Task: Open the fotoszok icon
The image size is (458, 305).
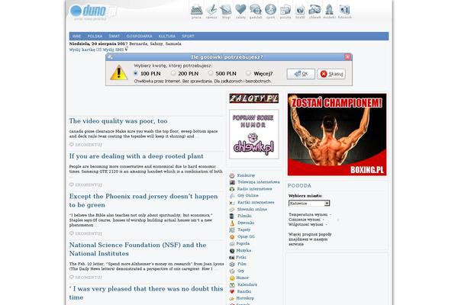Action: tap(345, 10)
